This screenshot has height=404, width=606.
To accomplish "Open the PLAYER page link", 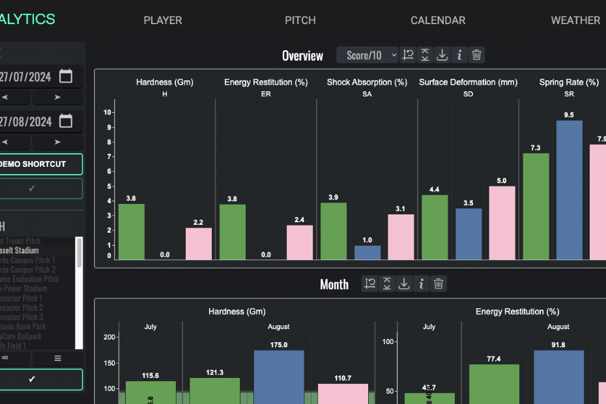I will [x=162, y=20].
